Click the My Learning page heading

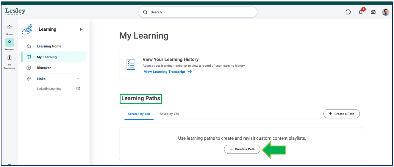click(144, 36)
